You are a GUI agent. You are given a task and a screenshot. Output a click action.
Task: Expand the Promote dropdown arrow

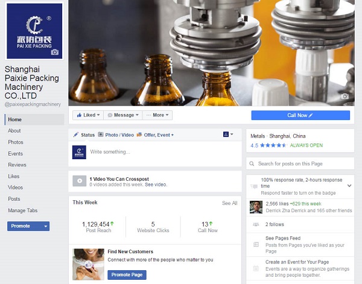[46, 226]
